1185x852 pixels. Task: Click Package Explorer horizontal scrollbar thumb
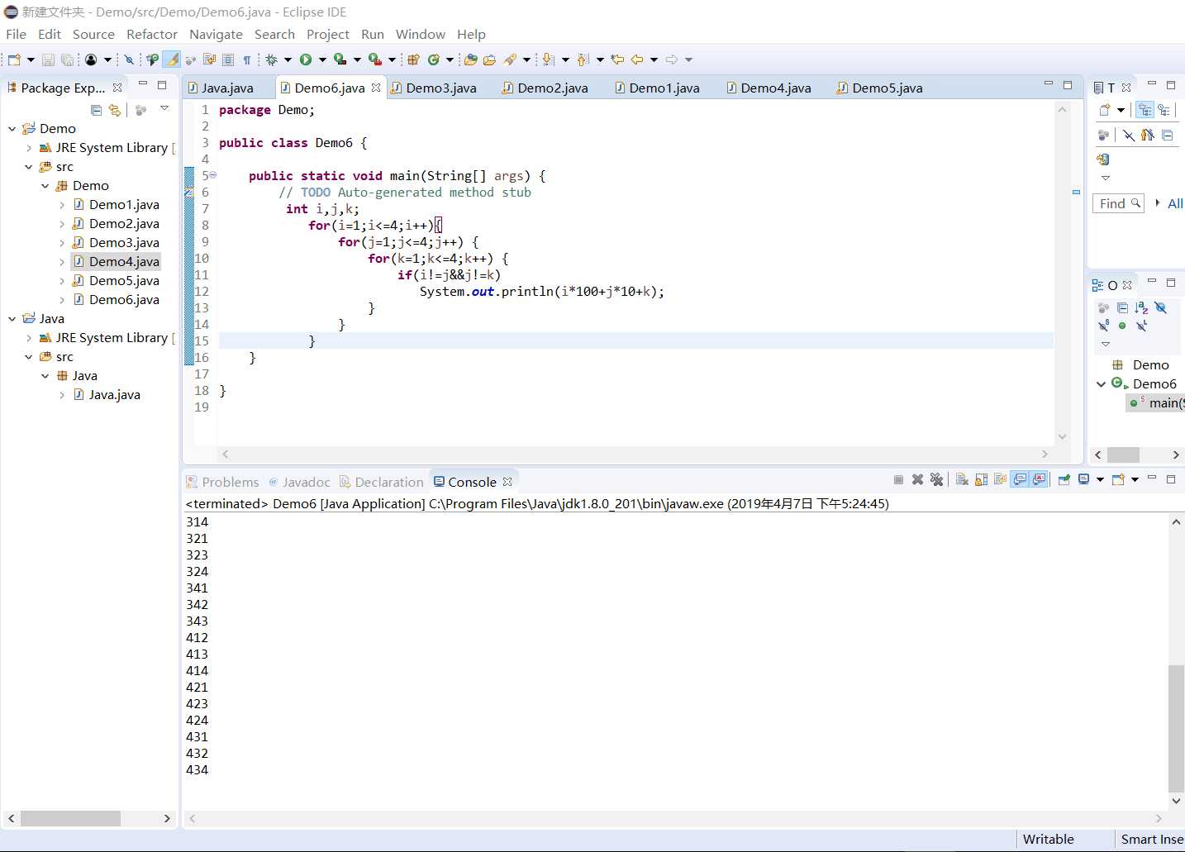tap(70, 818)
